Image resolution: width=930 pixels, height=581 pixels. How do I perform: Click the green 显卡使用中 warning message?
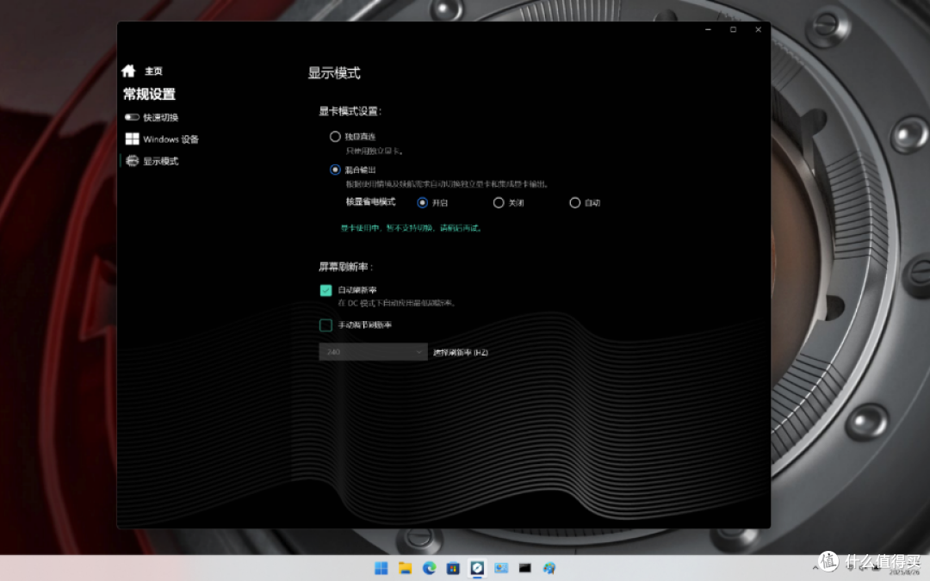pos(412,228)
